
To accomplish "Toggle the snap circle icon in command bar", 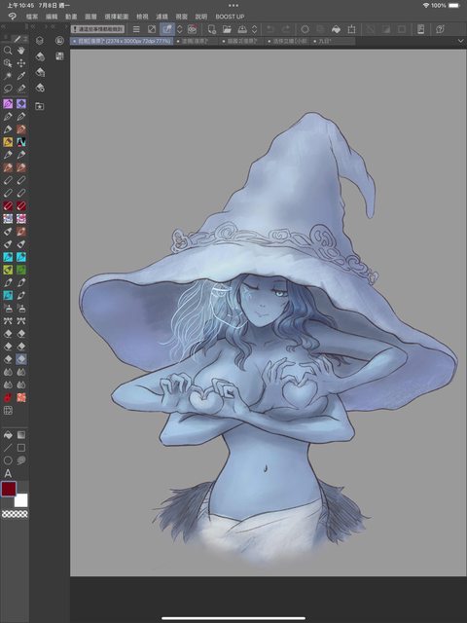I will pyautogui.click(x=305, y=29).
